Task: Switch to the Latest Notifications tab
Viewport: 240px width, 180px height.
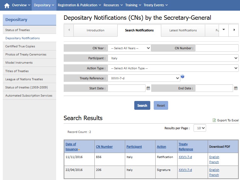Action: pos(183,30)
